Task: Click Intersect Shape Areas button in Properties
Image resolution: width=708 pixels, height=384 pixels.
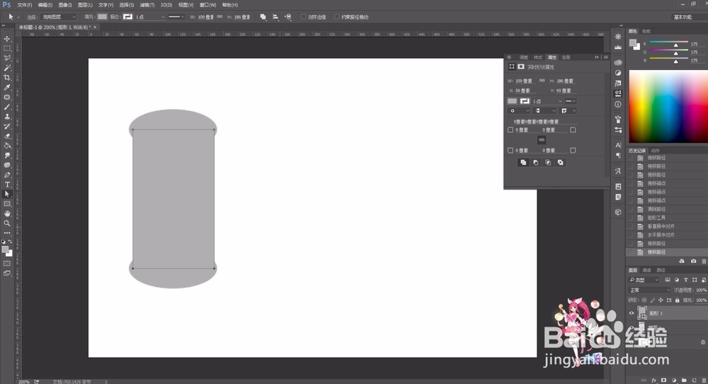Action: pyautogui.click(x=548, y=163)
